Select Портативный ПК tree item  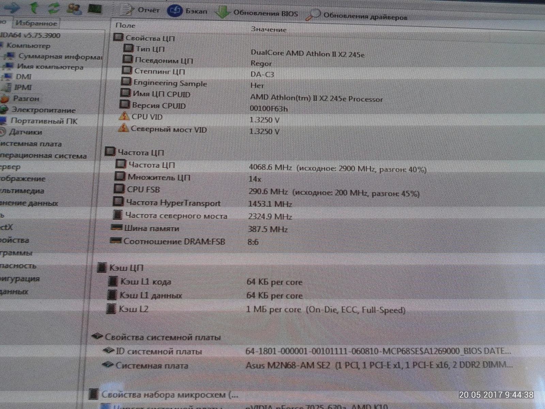[x=44, y=121]
